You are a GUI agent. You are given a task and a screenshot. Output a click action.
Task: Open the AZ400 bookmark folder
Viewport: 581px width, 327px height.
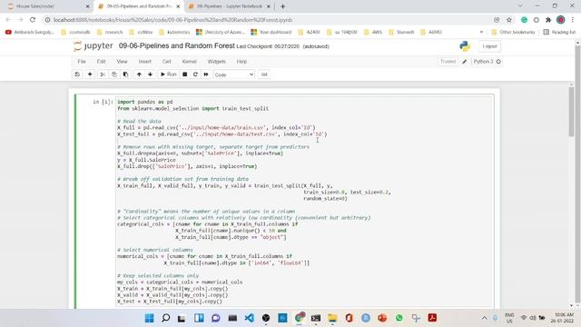click(x=309, y=33)
